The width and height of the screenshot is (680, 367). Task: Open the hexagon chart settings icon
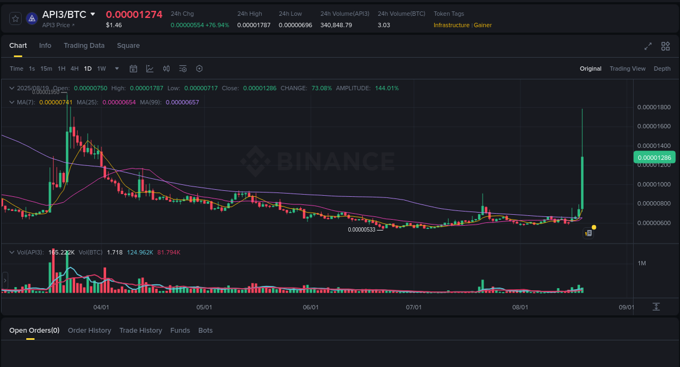point(199,69)
